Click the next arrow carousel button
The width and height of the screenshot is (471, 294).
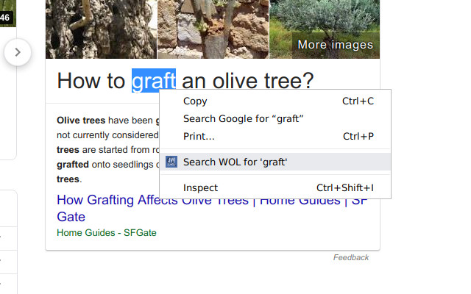(x=18, y=52)
